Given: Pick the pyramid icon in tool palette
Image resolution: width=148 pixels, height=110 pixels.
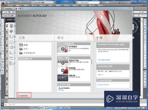Looking at the screenshot, I should [12, 47].
